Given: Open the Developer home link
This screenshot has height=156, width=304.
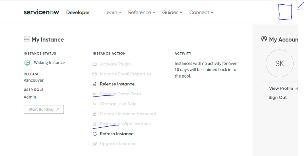Looking at the screenshot, I should (78, 13).
